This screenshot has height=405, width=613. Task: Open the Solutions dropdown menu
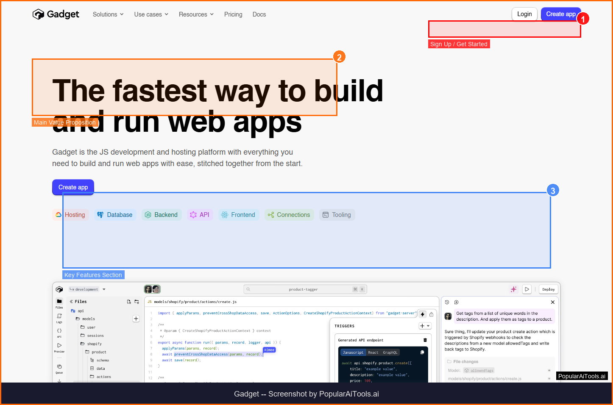(x=108, y=14)
